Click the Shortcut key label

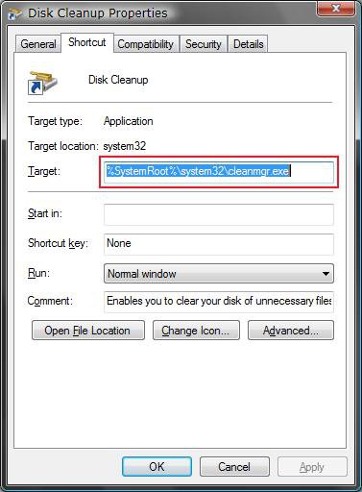pos(58,243)
